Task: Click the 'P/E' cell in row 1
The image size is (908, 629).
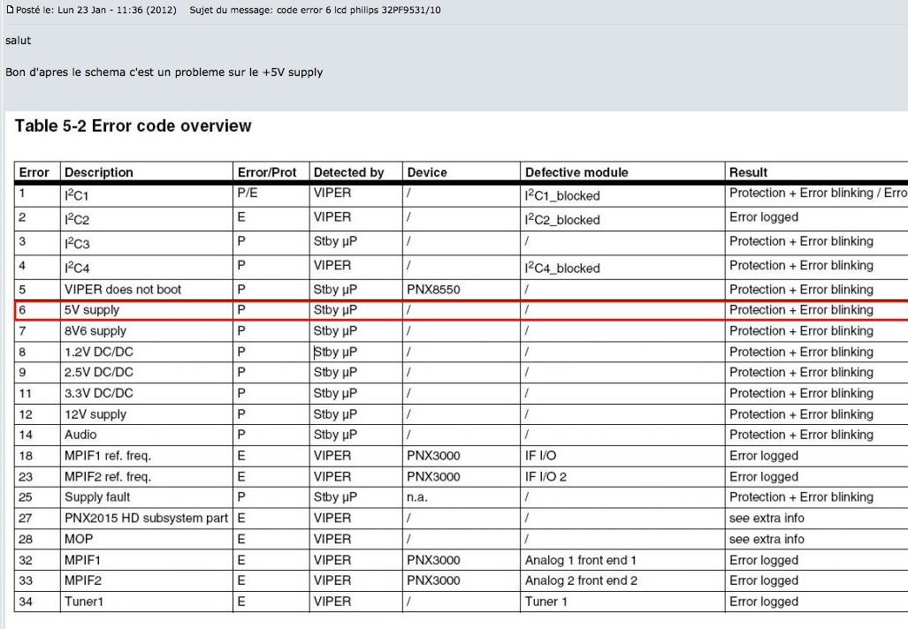Action: (x=248, y=193)
